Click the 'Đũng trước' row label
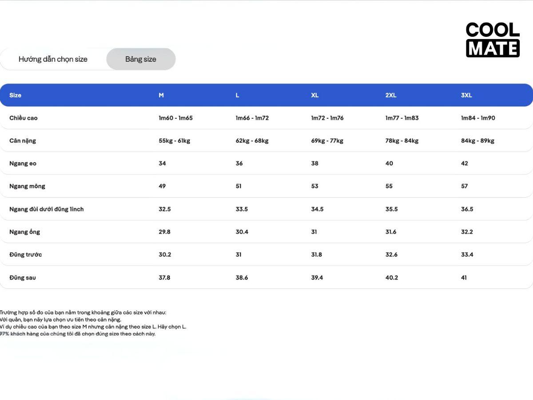 click(x=26, y=254)
